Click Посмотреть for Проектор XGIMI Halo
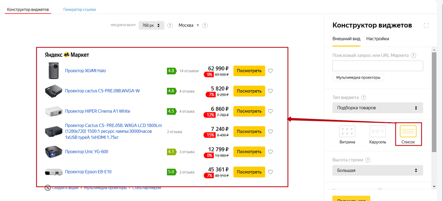The width and height of the screenshot is (443, 201). pos(249,71)
